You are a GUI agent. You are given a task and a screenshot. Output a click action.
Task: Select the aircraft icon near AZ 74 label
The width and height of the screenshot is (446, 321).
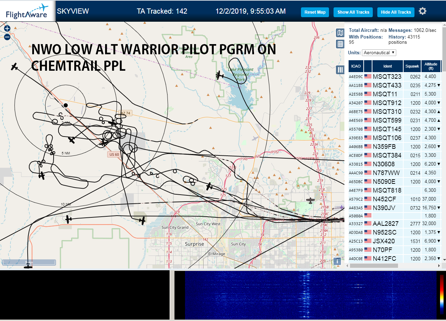(113, 123)
